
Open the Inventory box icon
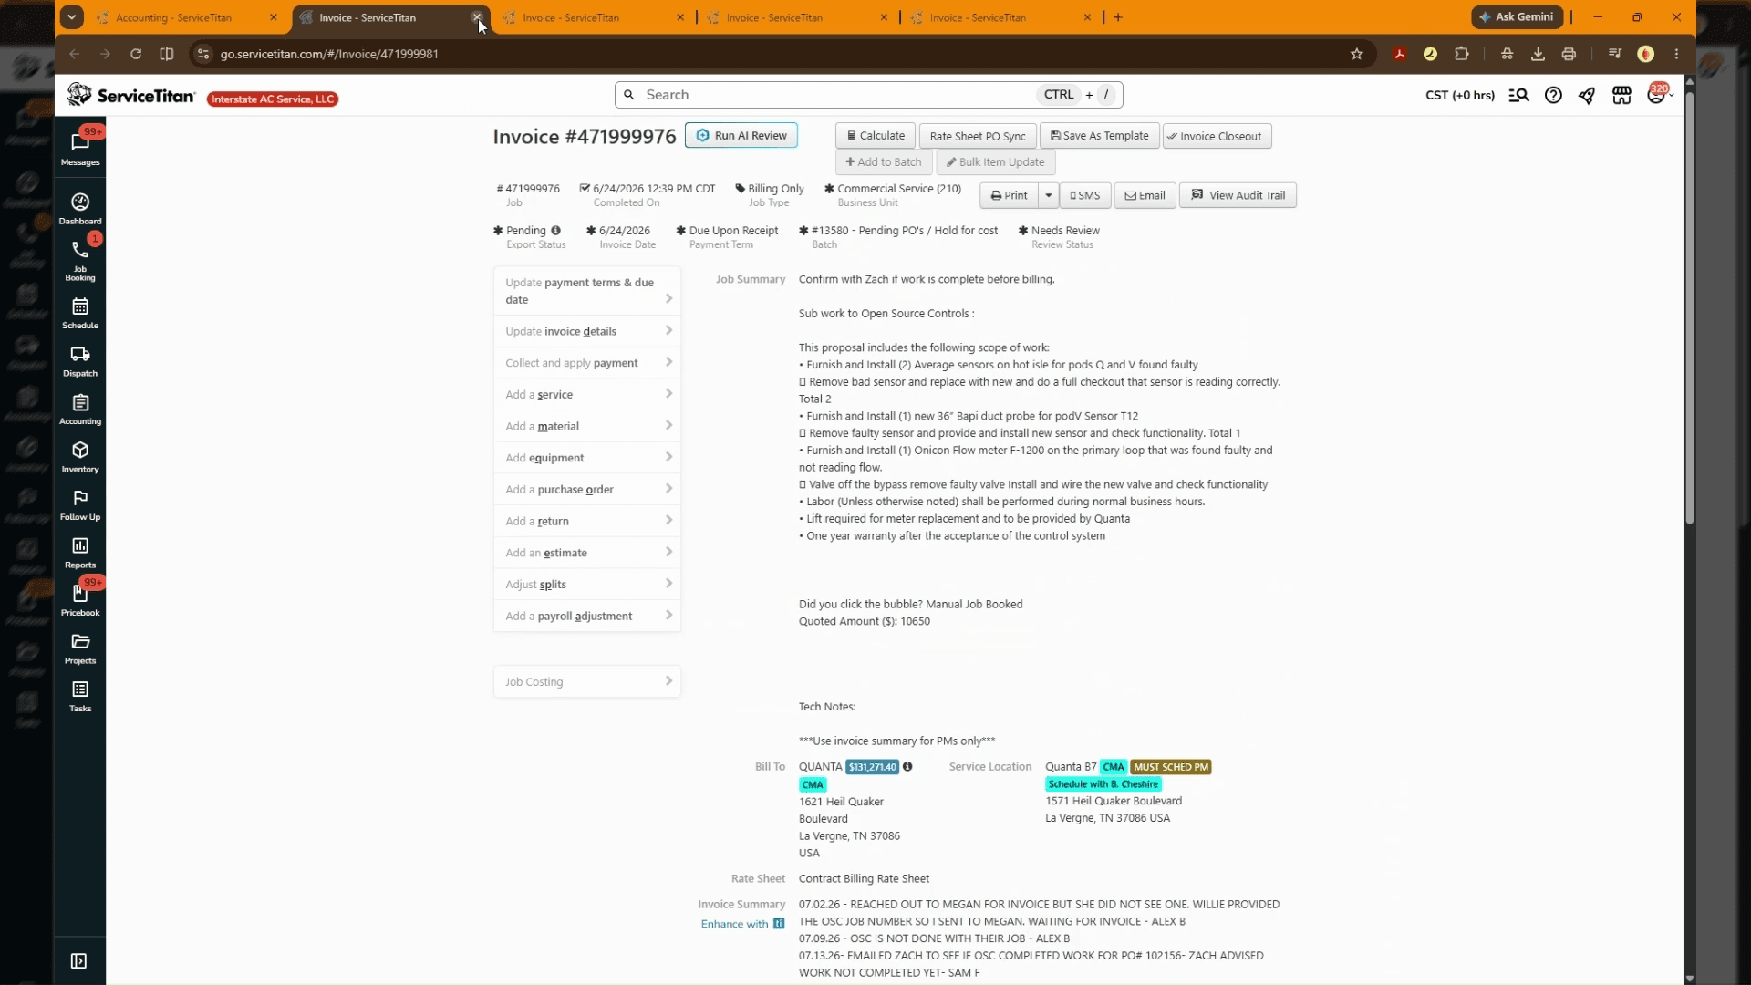(x=80, y=457)
